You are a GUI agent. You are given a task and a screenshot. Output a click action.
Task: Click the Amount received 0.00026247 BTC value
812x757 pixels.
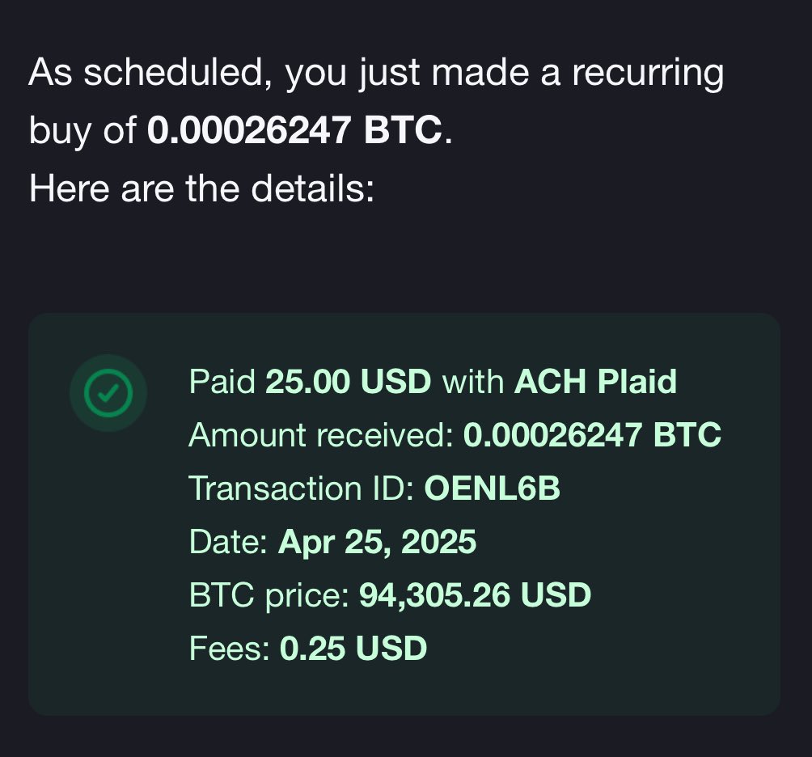(x=592, y=435)
